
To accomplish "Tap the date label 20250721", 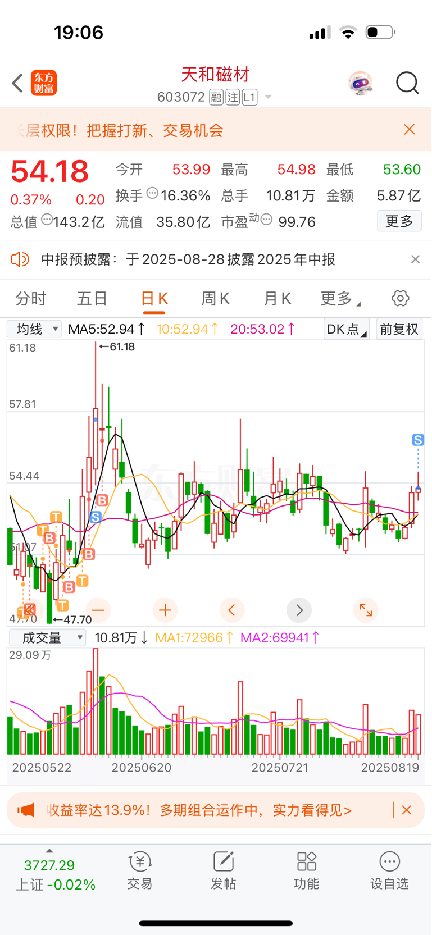I will 280,768.
